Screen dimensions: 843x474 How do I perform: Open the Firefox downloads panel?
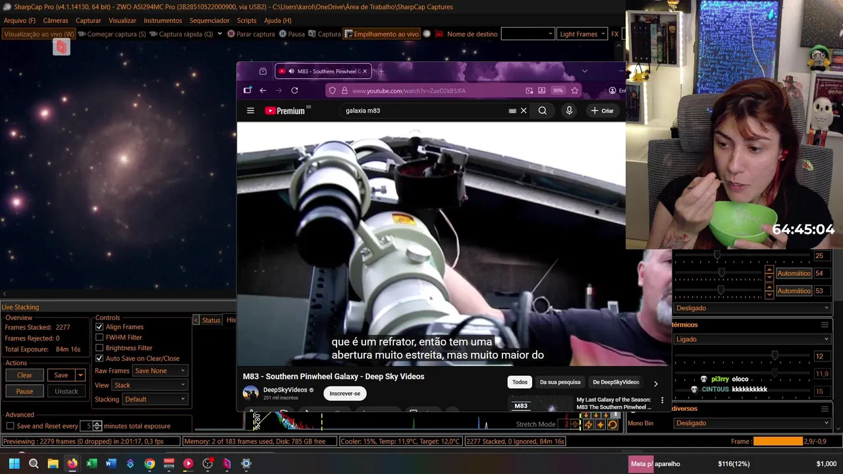click(541, 90)
